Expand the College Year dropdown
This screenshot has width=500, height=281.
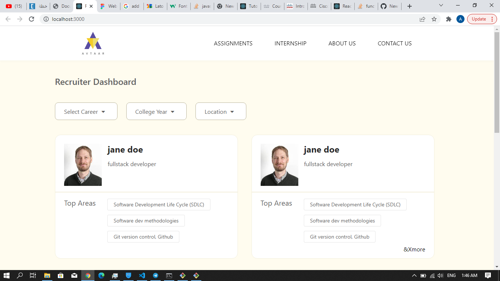tap(156, 111)
